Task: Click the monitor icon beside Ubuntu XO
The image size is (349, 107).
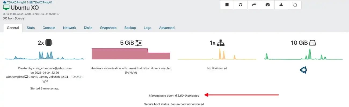Action: [6, 8]
